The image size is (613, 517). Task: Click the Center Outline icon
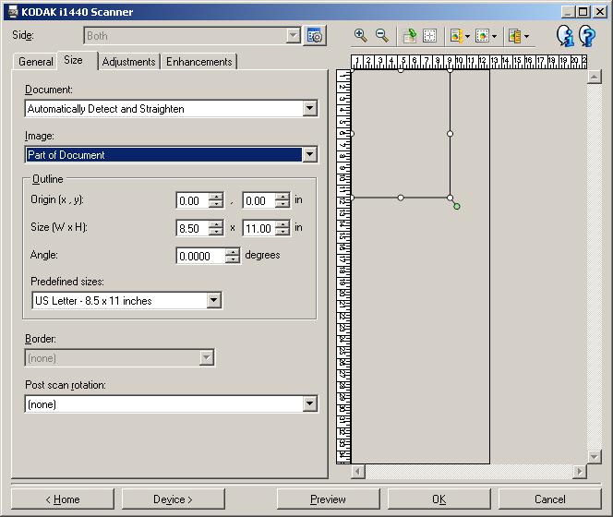pos(429,36)
